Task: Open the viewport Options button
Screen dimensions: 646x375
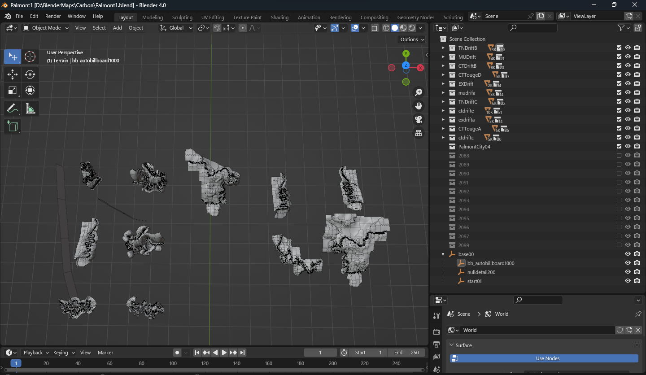Action: point(411,39)
